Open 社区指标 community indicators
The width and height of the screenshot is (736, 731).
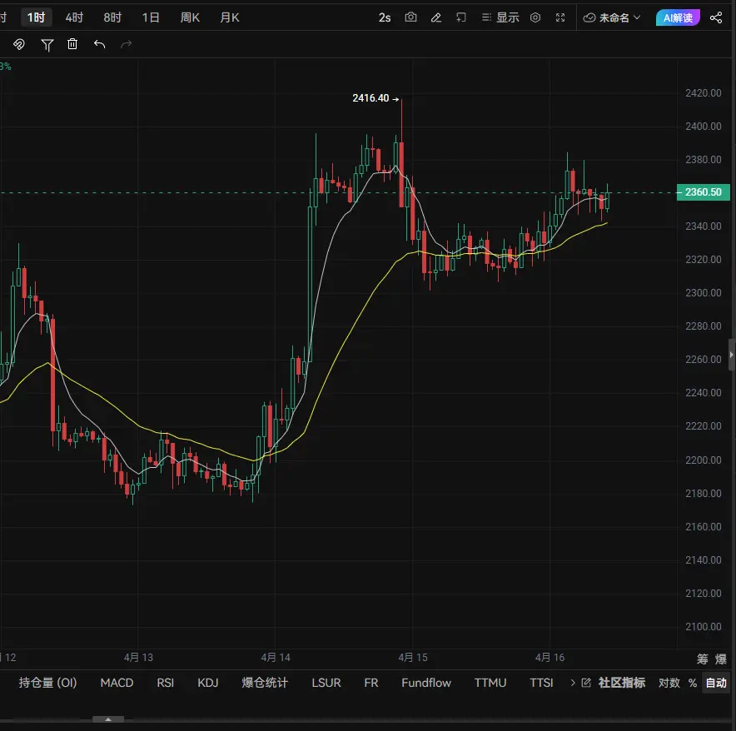pos(621,682)
